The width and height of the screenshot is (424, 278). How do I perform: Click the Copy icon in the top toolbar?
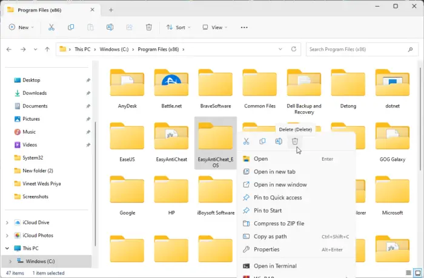coord(71,27)
